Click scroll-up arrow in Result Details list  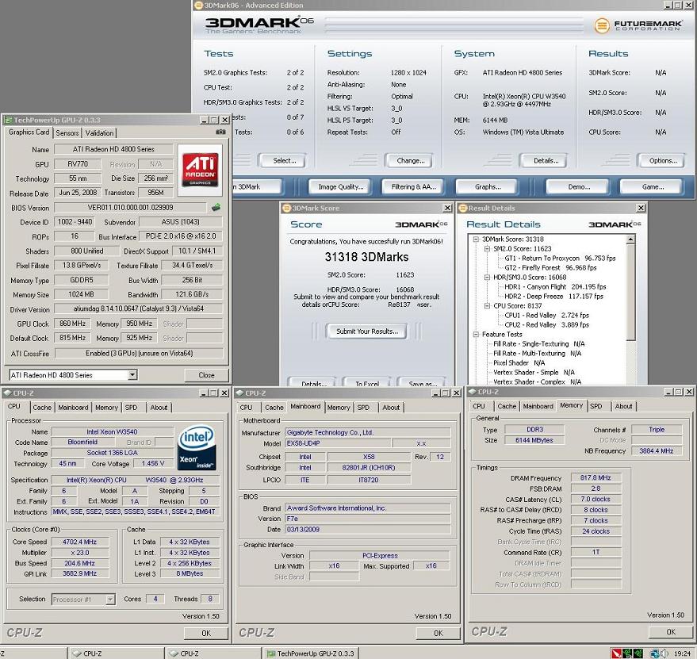click(x=631, y=238)
